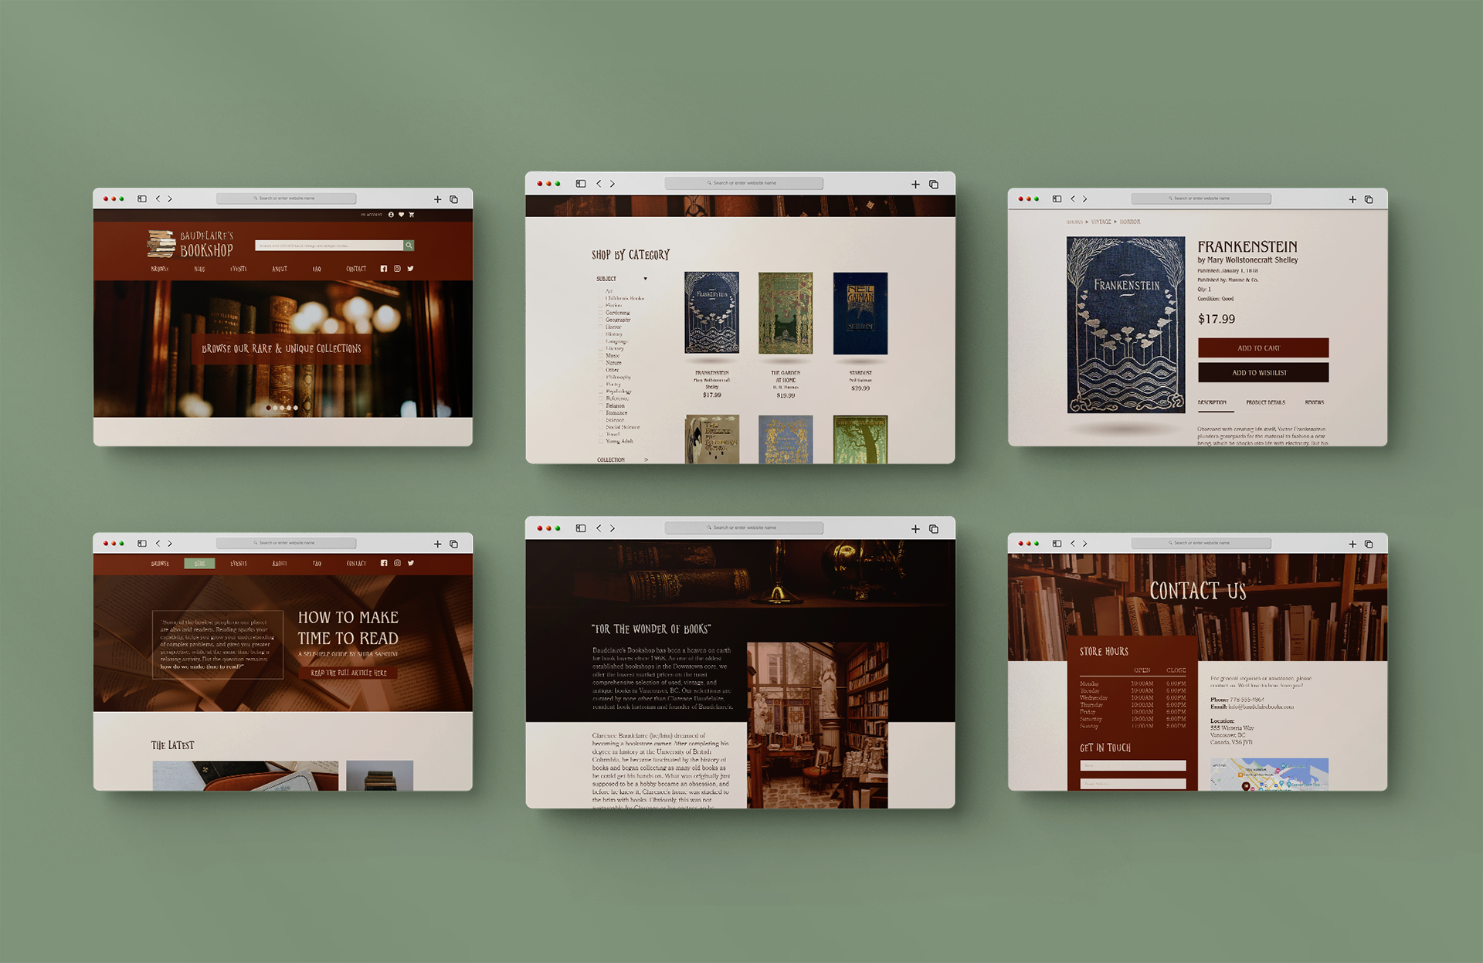Open wishlist heart icon on home page
The height and width of the screenshot is (963, 1483).
[401, 215]
